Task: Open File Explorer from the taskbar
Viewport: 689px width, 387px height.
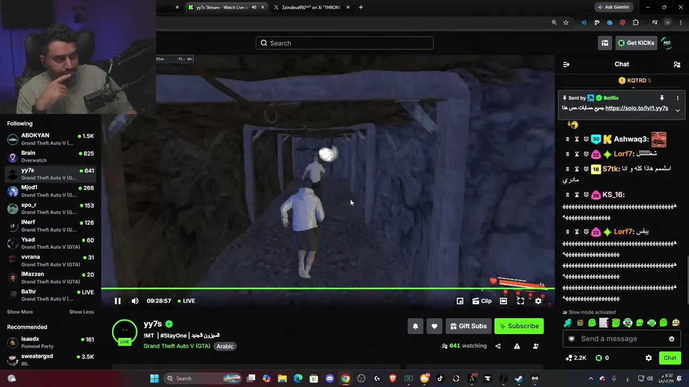Action: pos(282,378)
